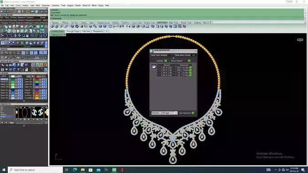Open the Solid category in Matrix main menu
The height and width of the screenshot is (173, 308).
pyautogui.click(x=21, y=20)
